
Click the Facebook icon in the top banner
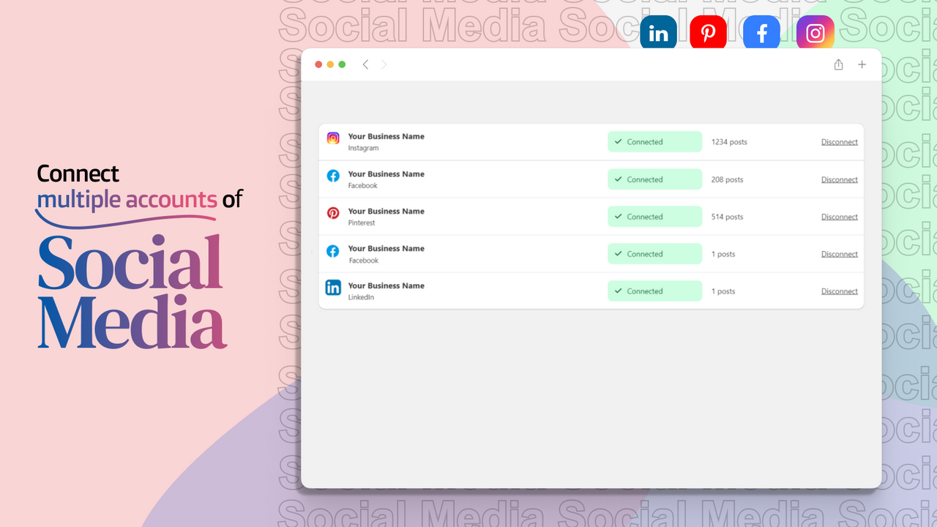(761, 31)
